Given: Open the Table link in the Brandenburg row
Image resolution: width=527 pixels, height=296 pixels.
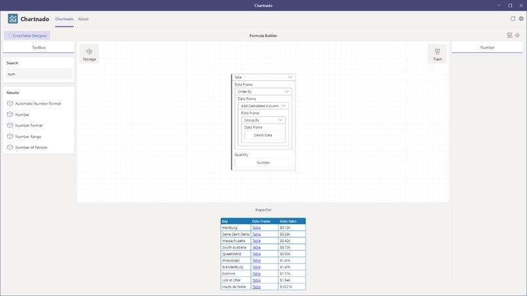Looking at the screenshot, I should pos(256,267).
